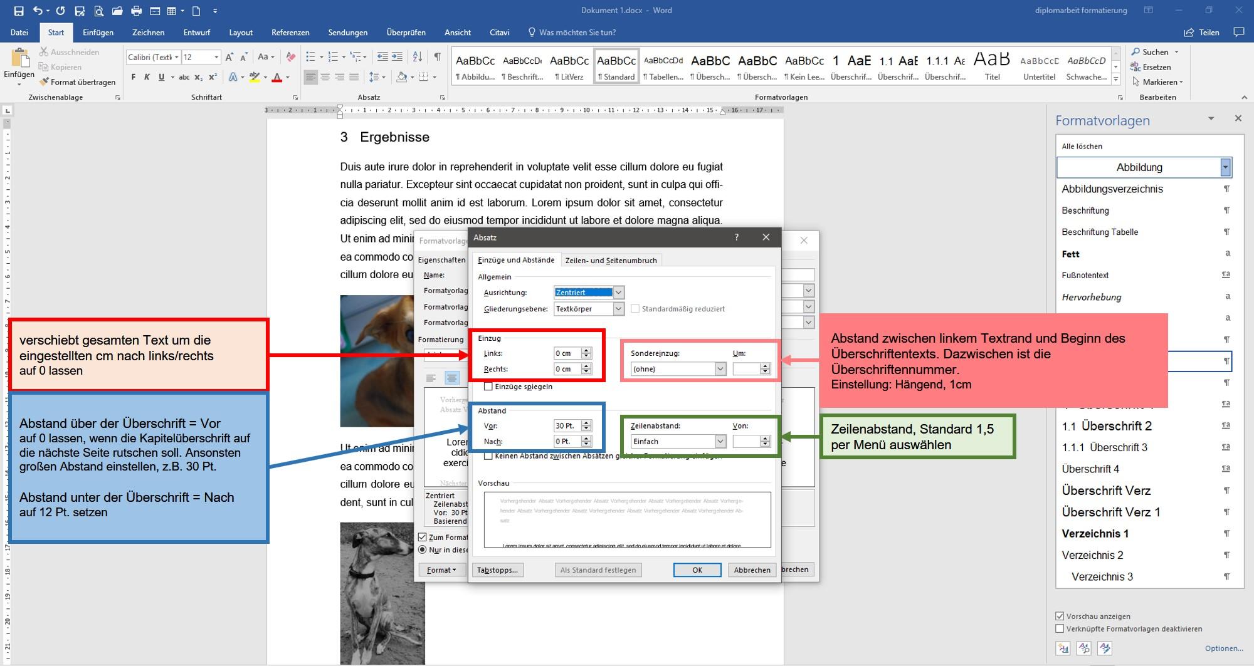The width and height of the screenshot is (1254, 666).
Task: Click Abbrechen in the Absatz dialog
Action: [752, 570]
